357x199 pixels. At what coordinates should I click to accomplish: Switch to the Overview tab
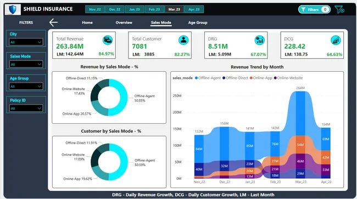coord(124,22)
